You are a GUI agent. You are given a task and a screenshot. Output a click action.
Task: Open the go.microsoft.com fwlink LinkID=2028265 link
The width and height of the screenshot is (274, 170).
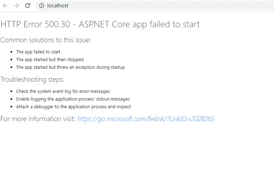point(146,119)
